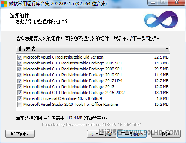Click the 程序说明 button
This screenshot has height=143, width=186.
(20, 134)
